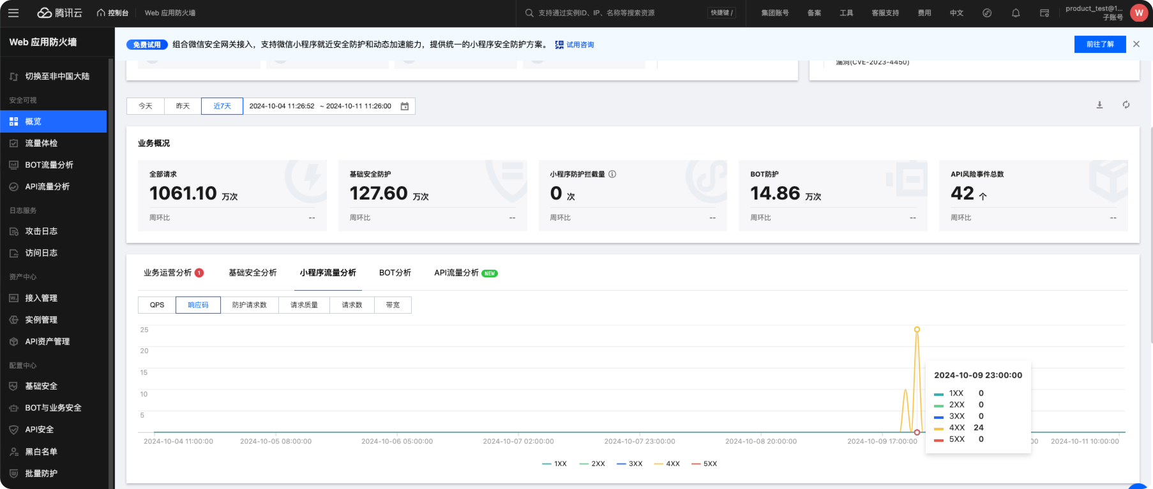Open the 集团账号 menu
Image resolution: width=1153 pixels, height=489 pixels.
click(775, 13)
